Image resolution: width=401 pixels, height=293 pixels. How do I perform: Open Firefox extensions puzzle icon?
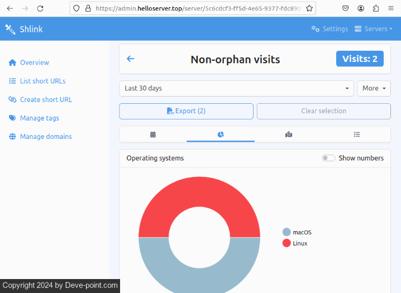coord(375,8)
